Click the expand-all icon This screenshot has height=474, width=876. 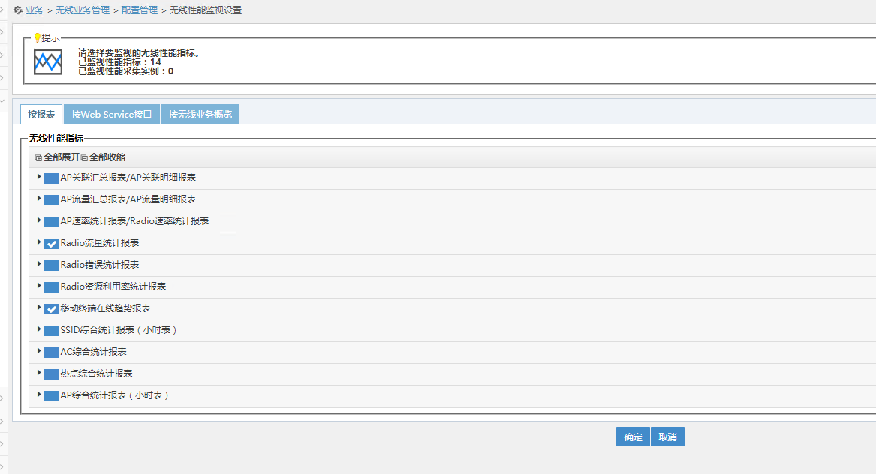coord(38,157)
